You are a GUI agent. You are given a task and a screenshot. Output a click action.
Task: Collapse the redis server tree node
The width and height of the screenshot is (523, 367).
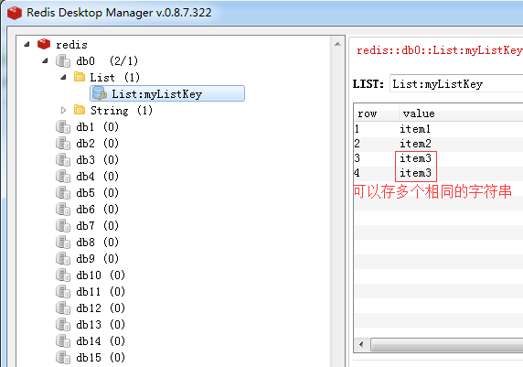[x=27, y=44]
